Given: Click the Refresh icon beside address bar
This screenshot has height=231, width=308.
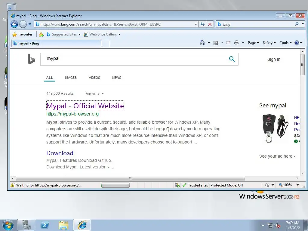Looking at the screenshot, I should (202, 24).
